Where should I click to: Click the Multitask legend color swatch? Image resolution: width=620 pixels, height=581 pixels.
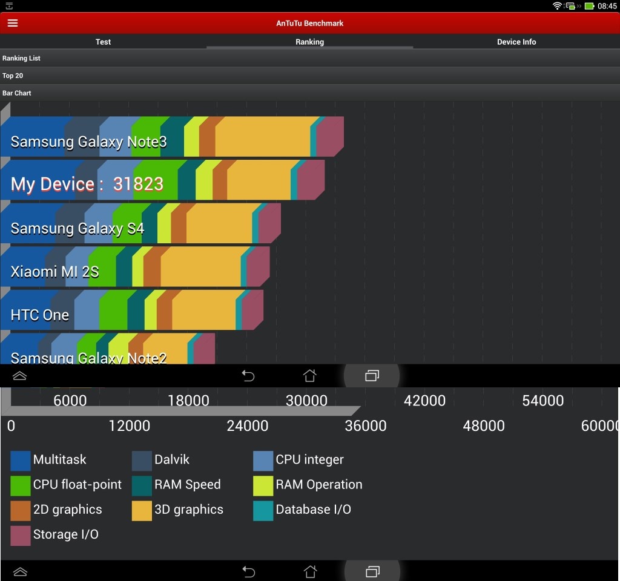click(21, 461)
